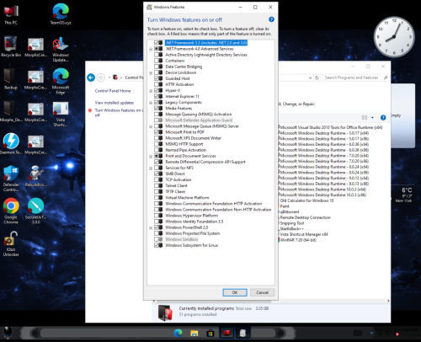Click the weather gadget showing 6°C
The width and height of the screenshot is (421, 342).
tap(403, 195)
